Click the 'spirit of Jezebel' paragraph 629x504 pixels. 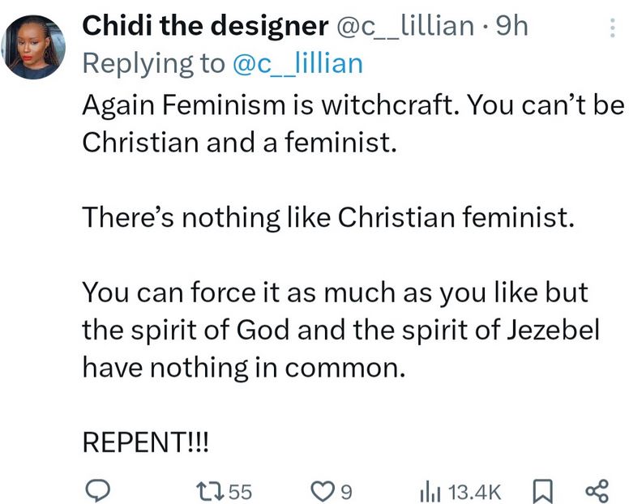(340, 331)
